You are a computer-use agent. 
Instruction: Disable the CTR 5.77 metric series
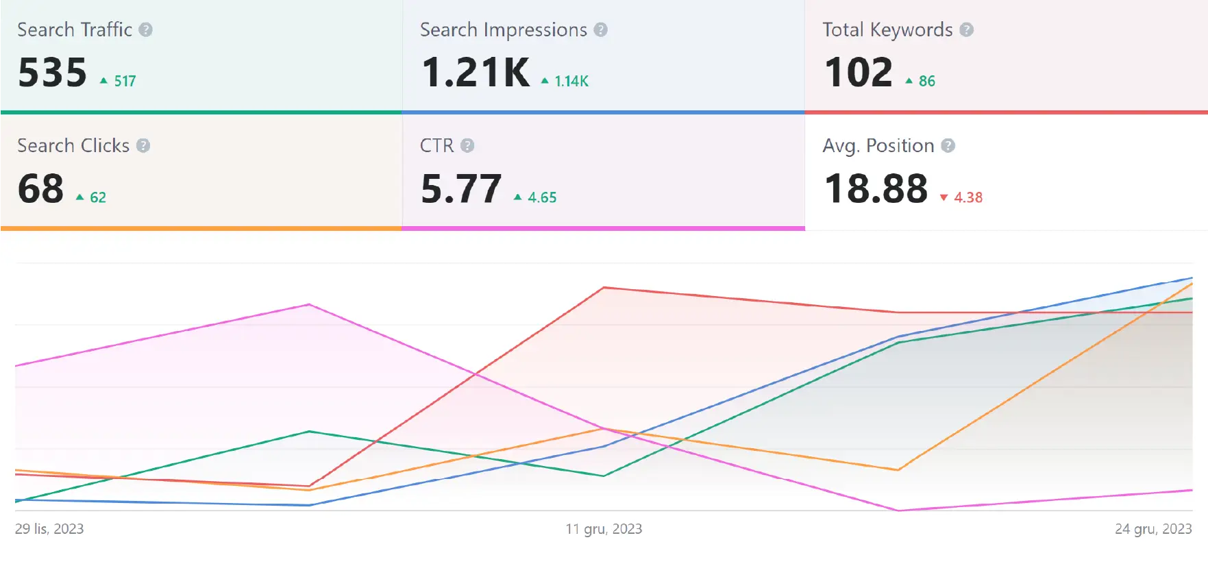coord(460,189)
